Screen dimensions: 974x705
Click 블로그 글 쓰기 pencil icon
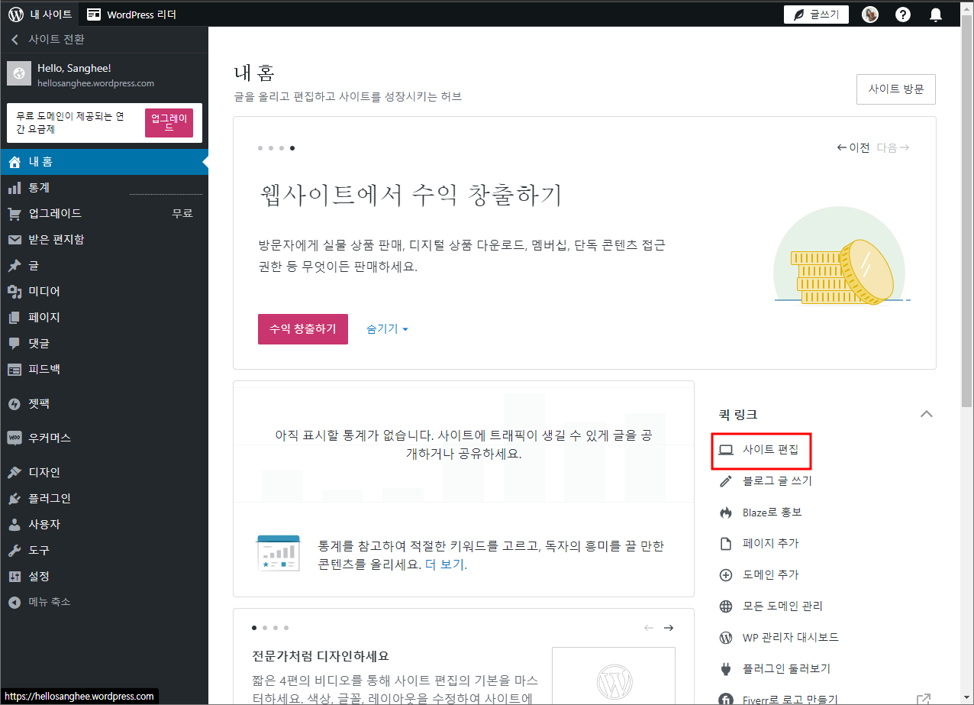pyautogui.click(x=726, y=481)
